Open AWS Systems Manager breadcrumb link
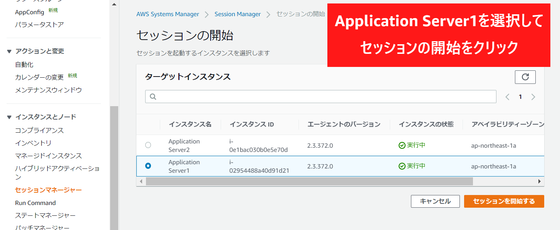This screenshot has width=560, height=230. click(168, 14)
